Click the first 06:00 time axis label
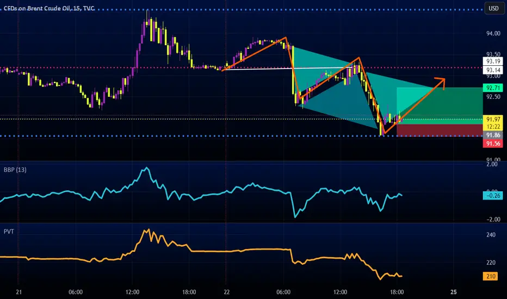Viewport: 507px width, 299px height. 75,292
